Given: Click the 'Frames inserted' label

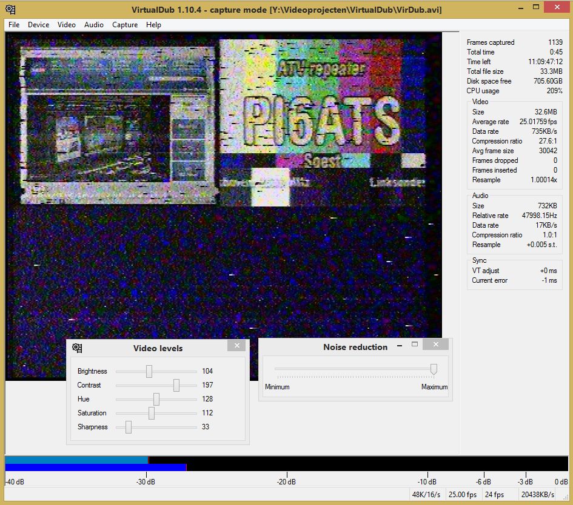Looking at the screenshot, I should coord(494,170).
